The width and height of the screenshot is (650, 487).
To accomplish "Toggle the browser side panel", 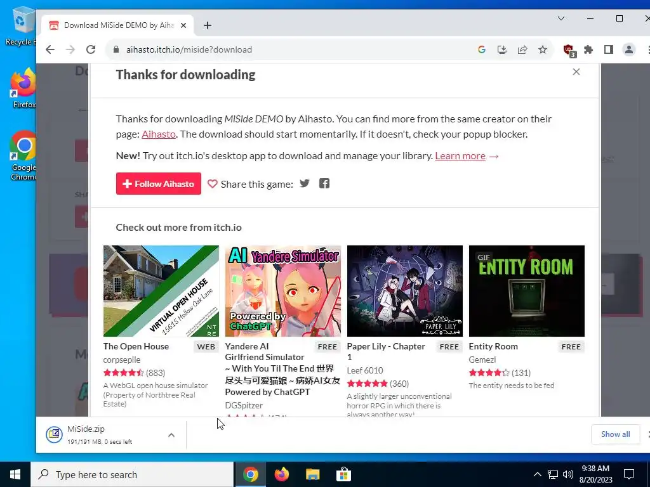I will click(609, 49).
